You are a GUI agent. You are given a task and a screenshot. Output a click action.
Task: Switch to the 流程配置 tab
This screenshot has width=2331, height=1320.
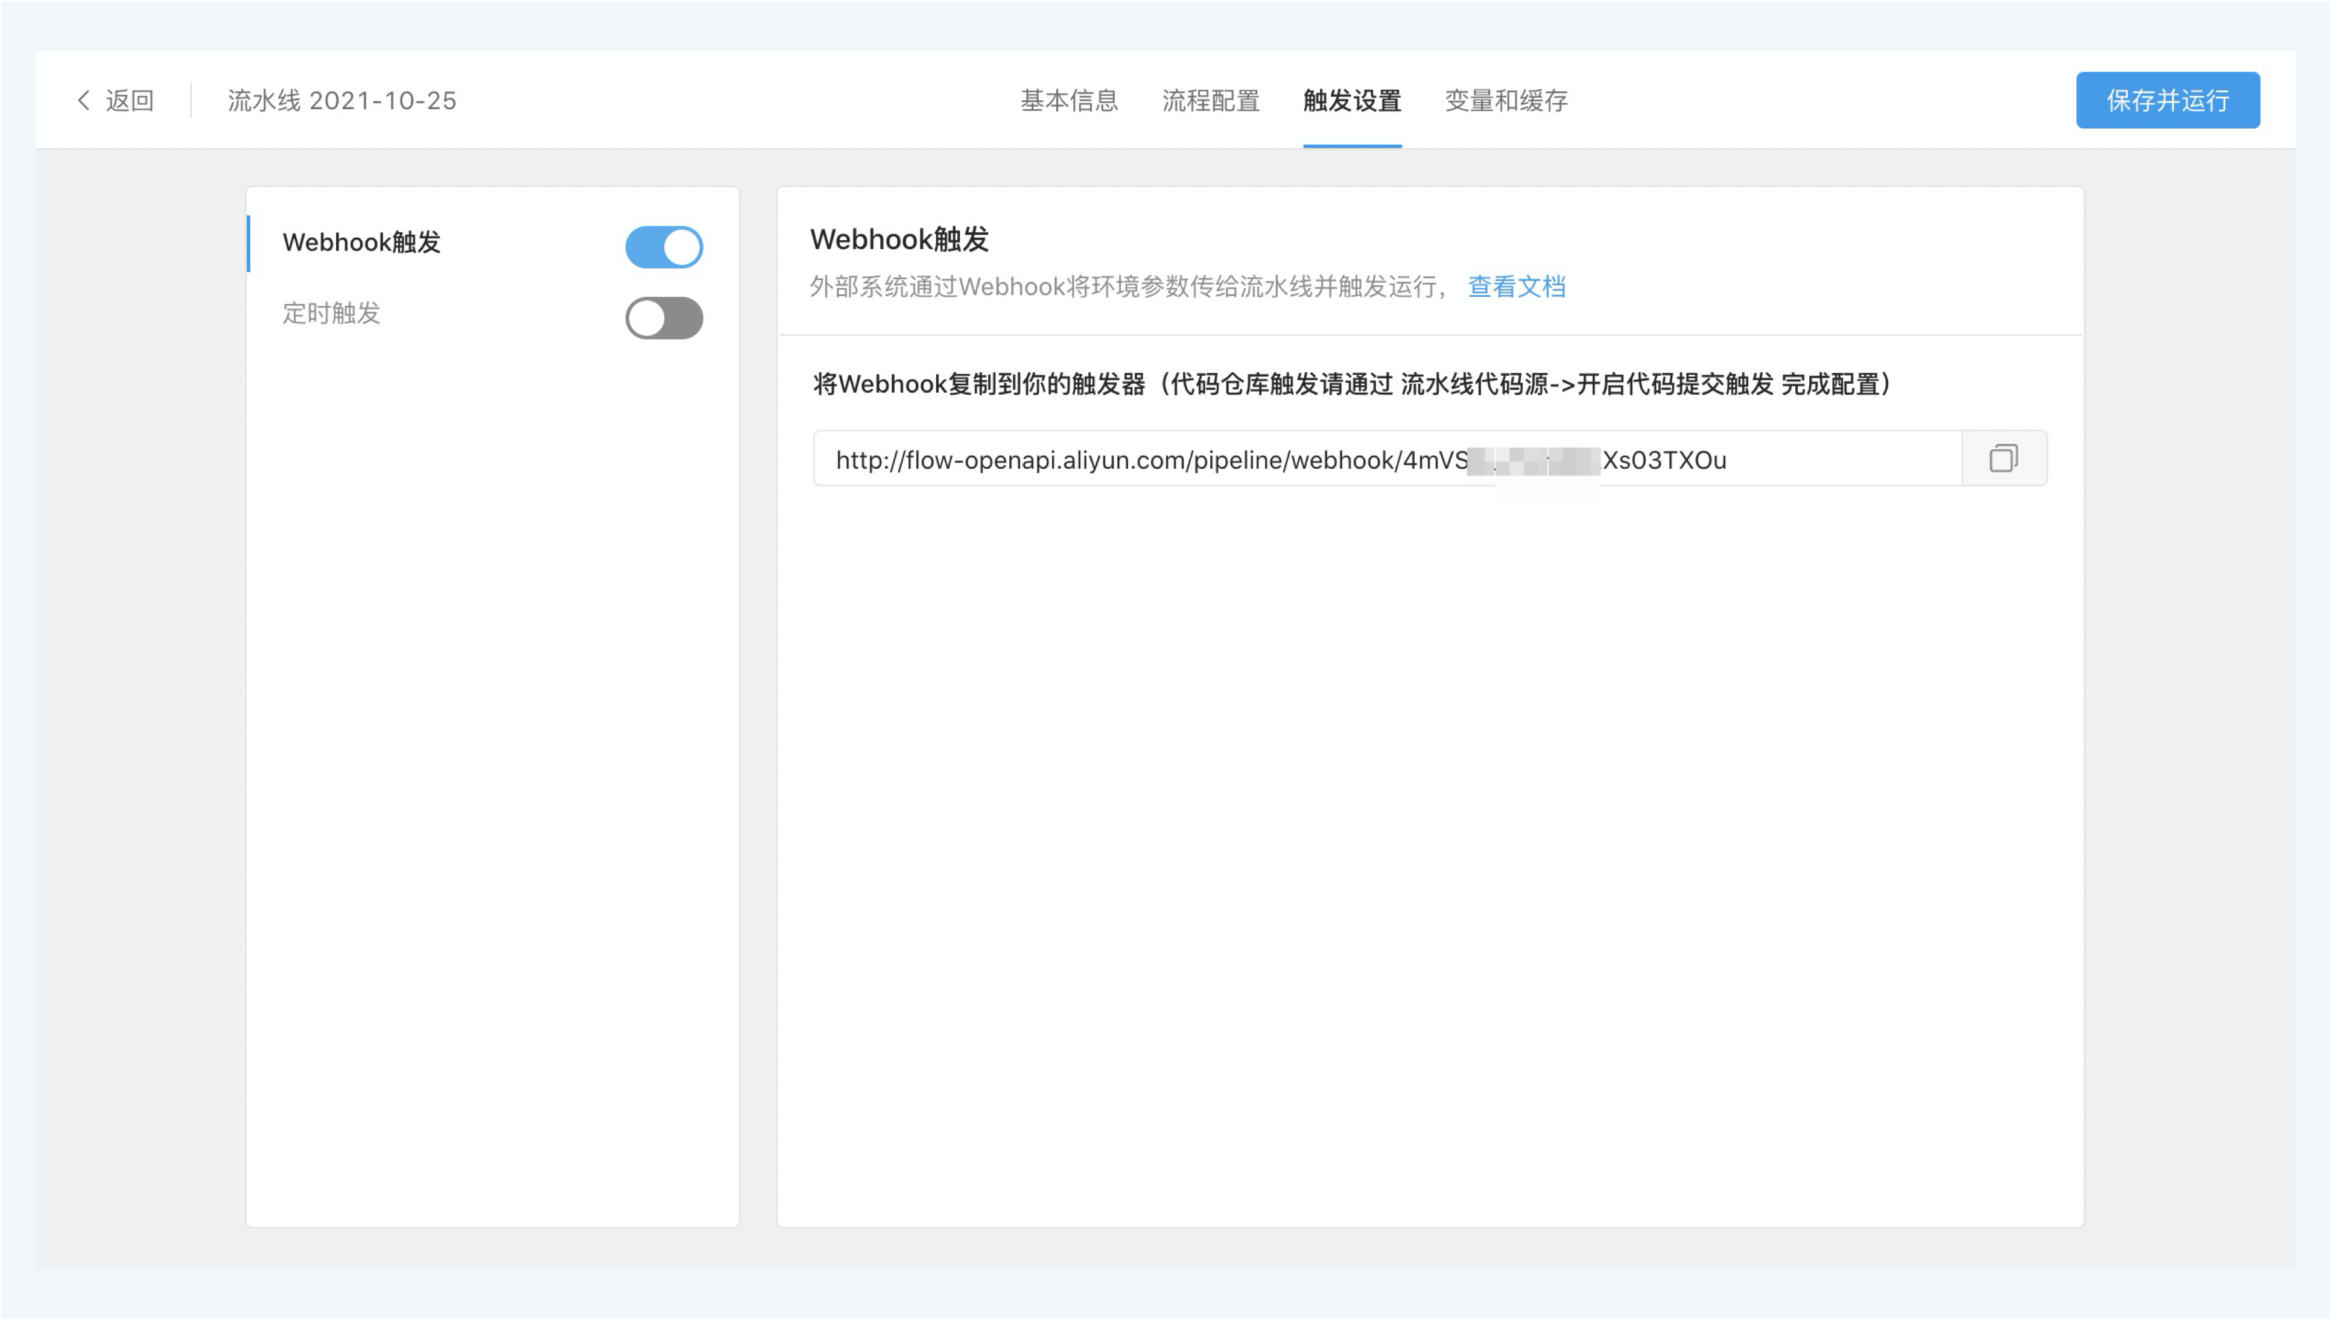[1210, 100]
